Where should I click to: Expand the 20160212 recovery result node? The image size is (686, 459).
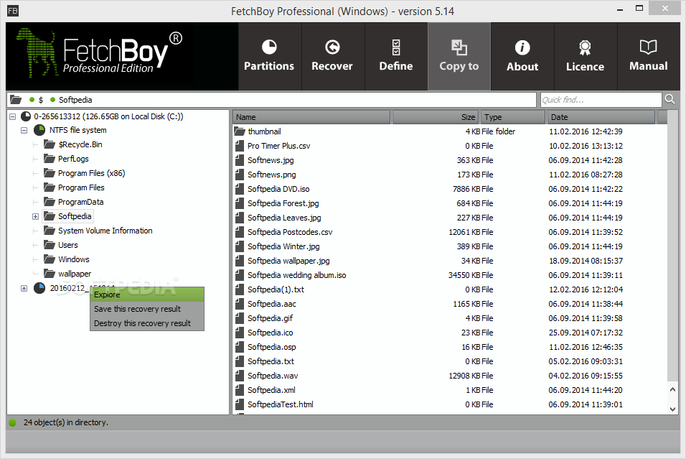(x=24, y=288)
